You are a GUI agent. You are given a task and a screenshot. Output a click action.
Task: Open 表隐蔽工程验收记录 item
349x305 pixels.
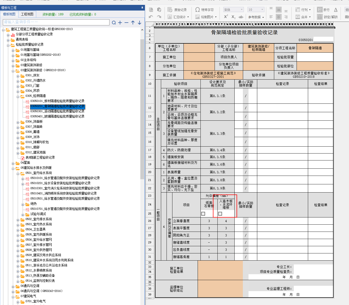(x=40, y=158)
